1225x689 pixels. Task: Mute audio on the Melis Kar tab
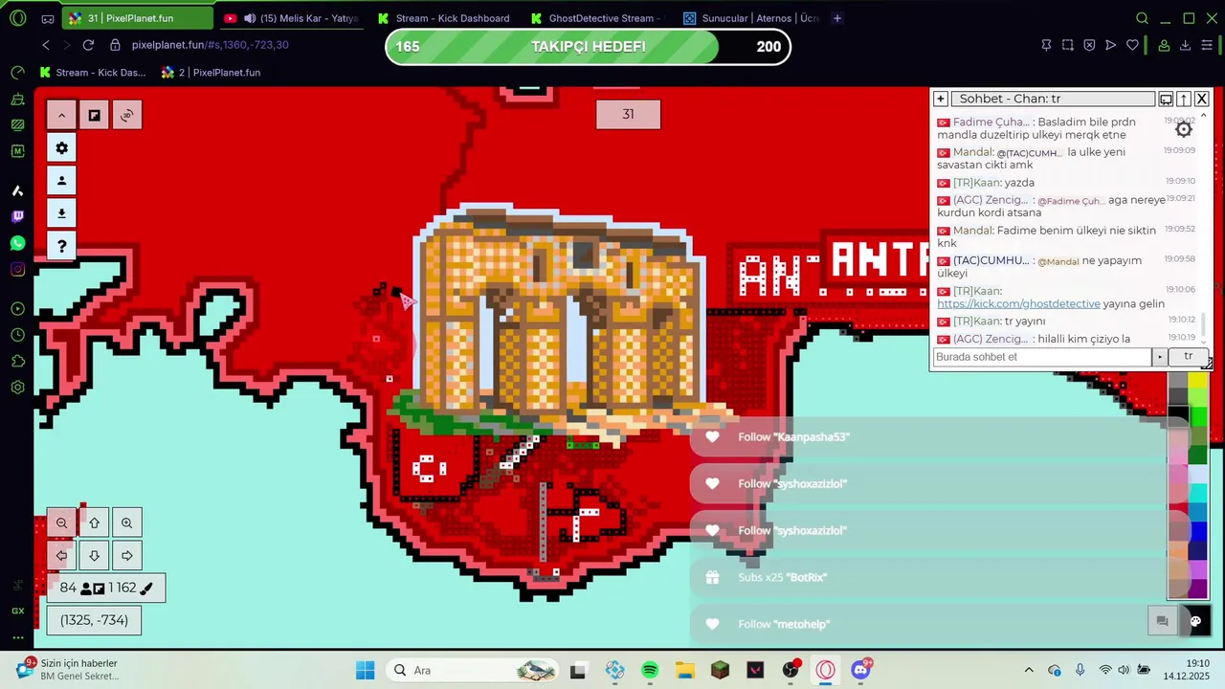click(x=250, y=18)
